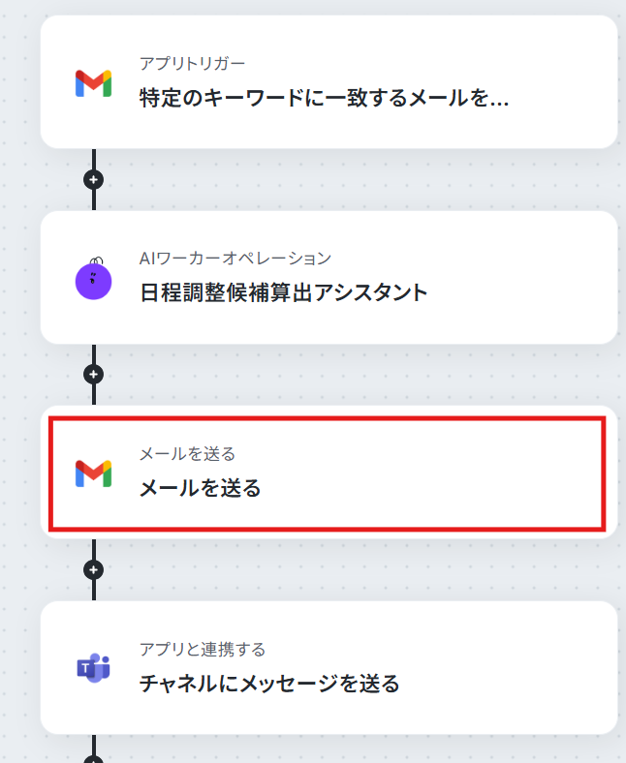The height and width of the screenshot is (763, 626).
Task: Click the アプリと連携する label
Action: [x=202, y=649]
